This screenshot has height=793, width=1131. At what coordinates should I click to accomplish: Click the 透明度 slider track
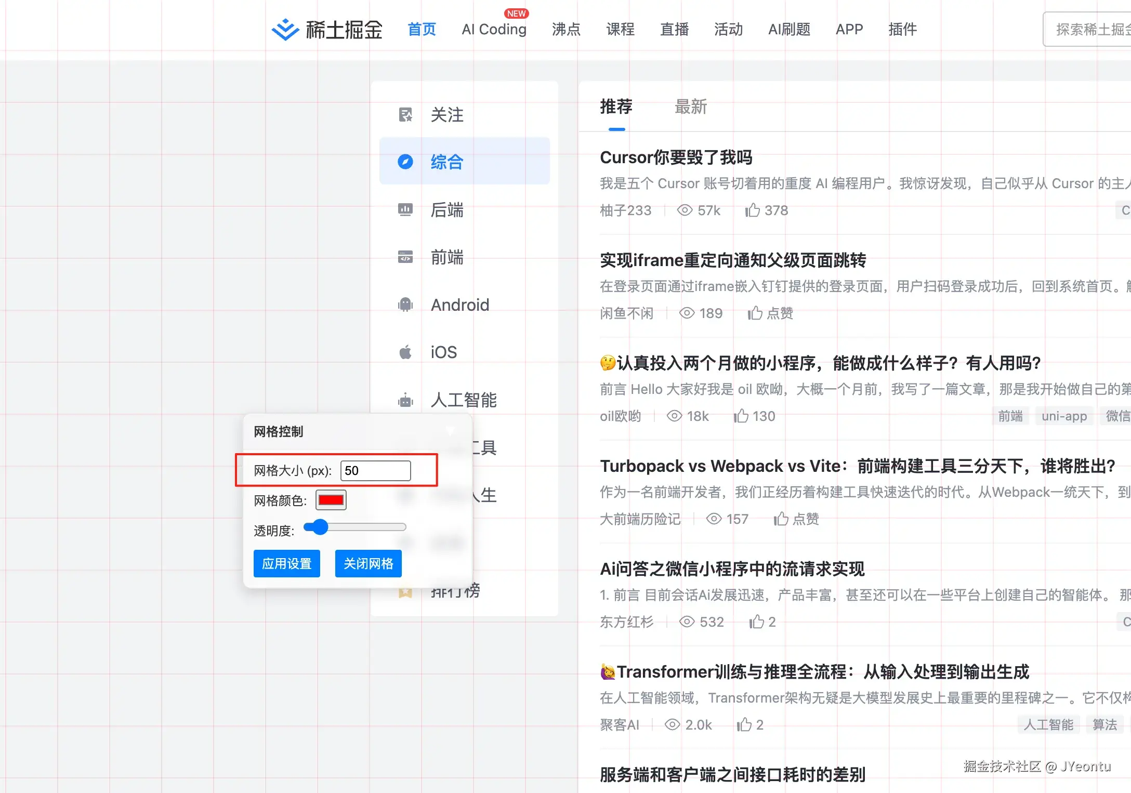pyautogui.click(x=364, y=527)
